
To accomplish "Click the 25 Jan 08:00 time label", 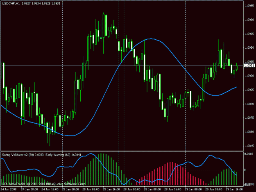I will coord(91,190).
